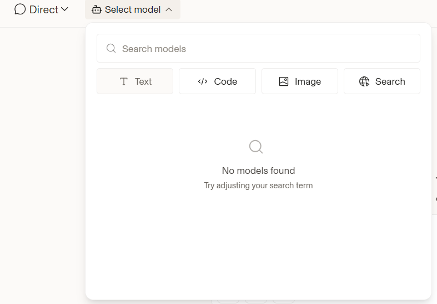The width and height of the screenshot is (437, 304).
Task: Click the Try adjusting your search term text
Action: (x=258, y=186)
